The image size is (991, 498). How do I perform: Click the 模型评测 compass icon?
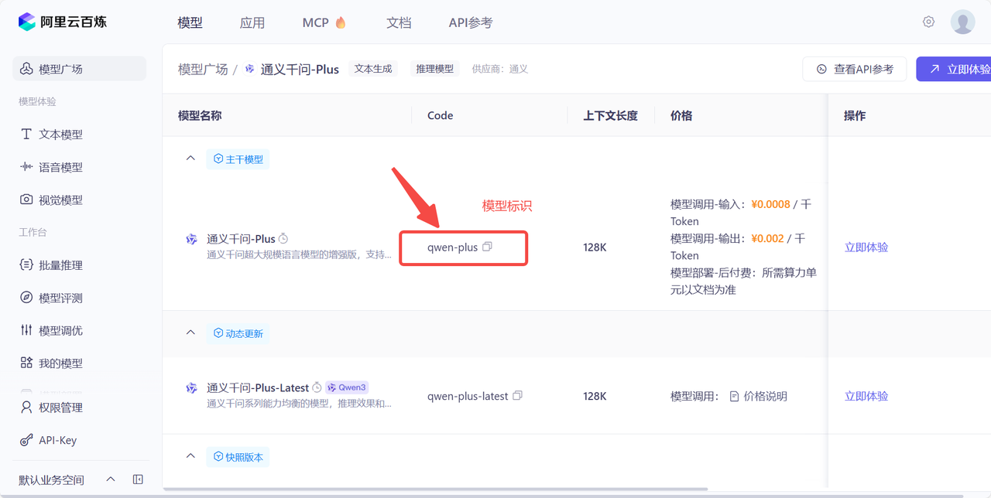pos(26,298)
